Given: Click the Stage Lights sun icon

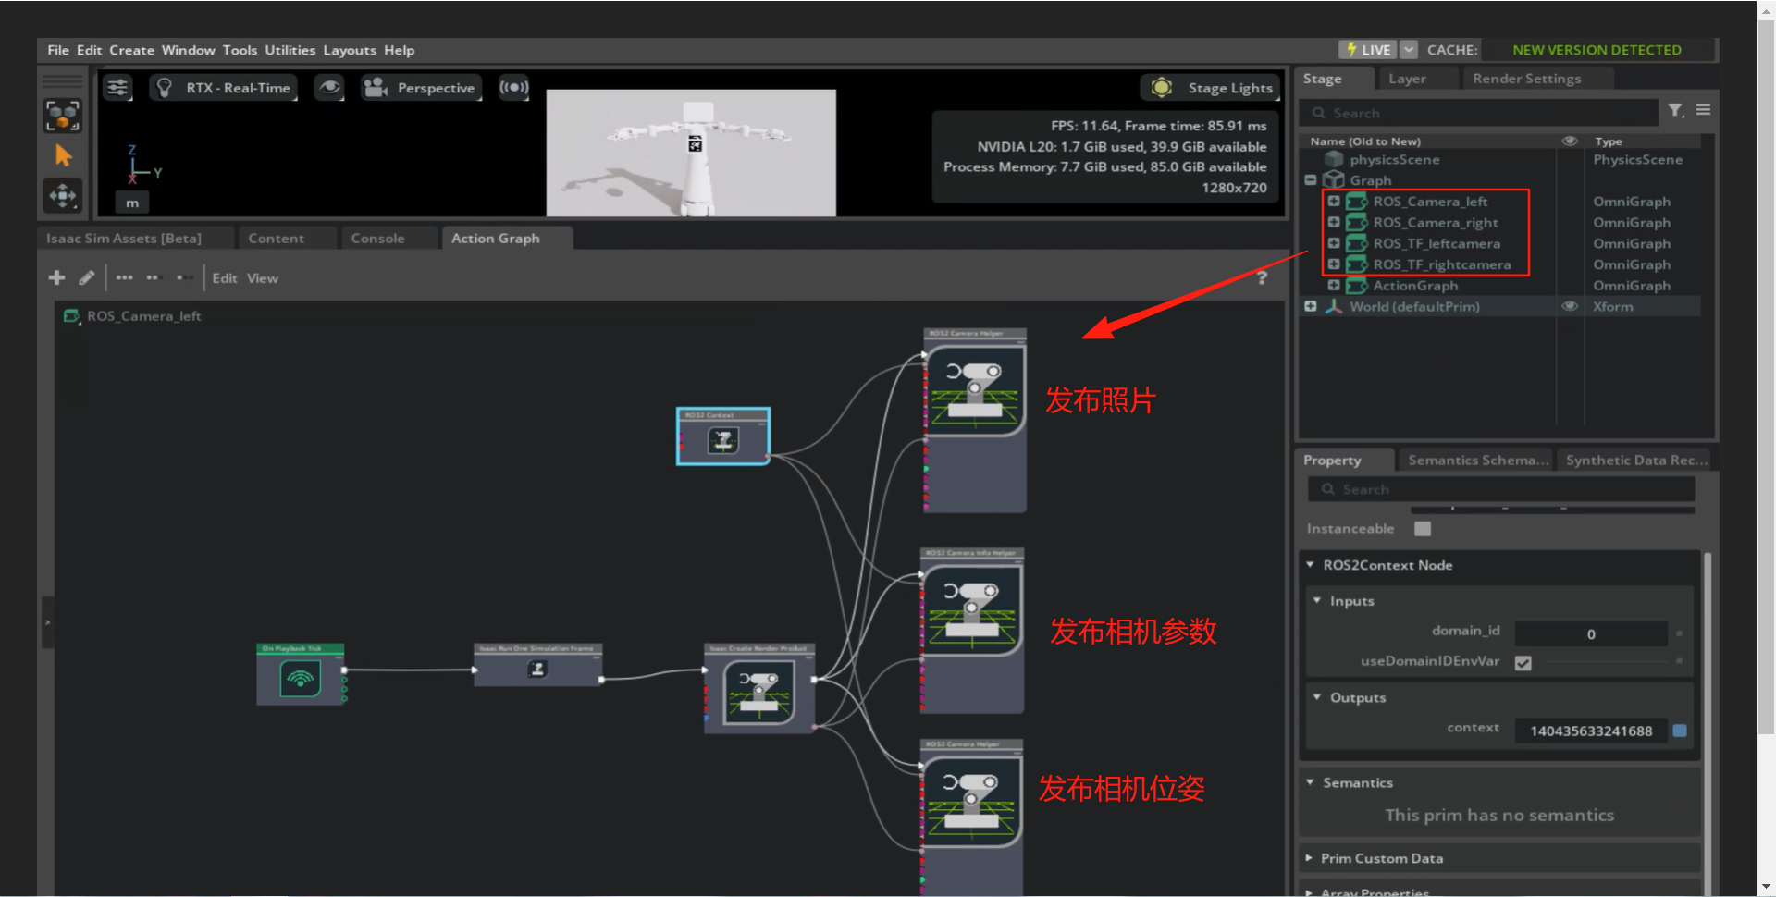Looking at the screenshot, I should (x=1162, y=88).
